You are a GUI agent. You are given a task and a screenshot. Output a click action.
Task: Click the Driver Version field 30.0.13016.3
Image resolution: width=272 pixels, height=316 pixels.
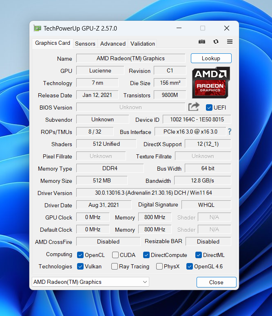click(154, 193)
